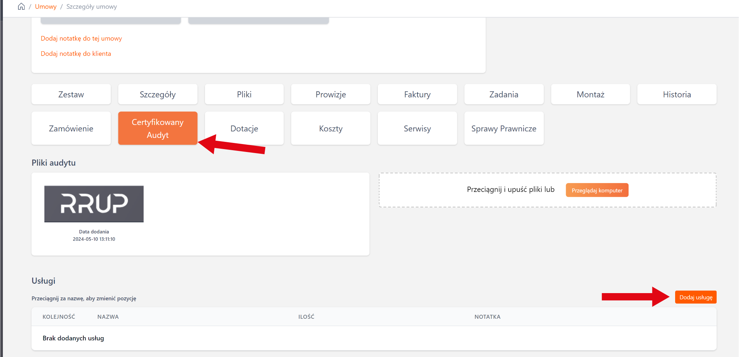The height and width of the screenshot is (357, 739).
Task: Switch to the Montaż tab
Action: pyautogui.click(x=590, y=94)
